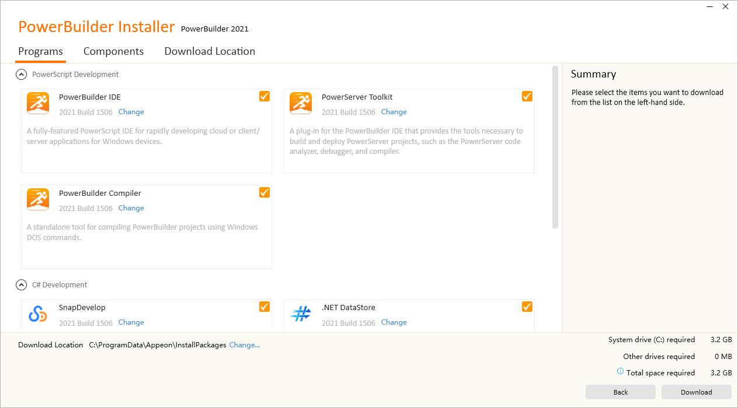The height and width of the screenshot is (408, 738).
Task: Open the Components tab
Action: pyautogui.click(x=113, y=51)
